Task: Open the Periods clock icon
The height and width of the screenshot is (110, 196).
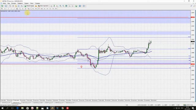Action: (80, 6)
